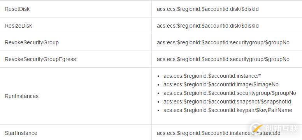Select the StartInstance API name
The height and width of the screenshot is (140, 302).
[x=21, y=133]
